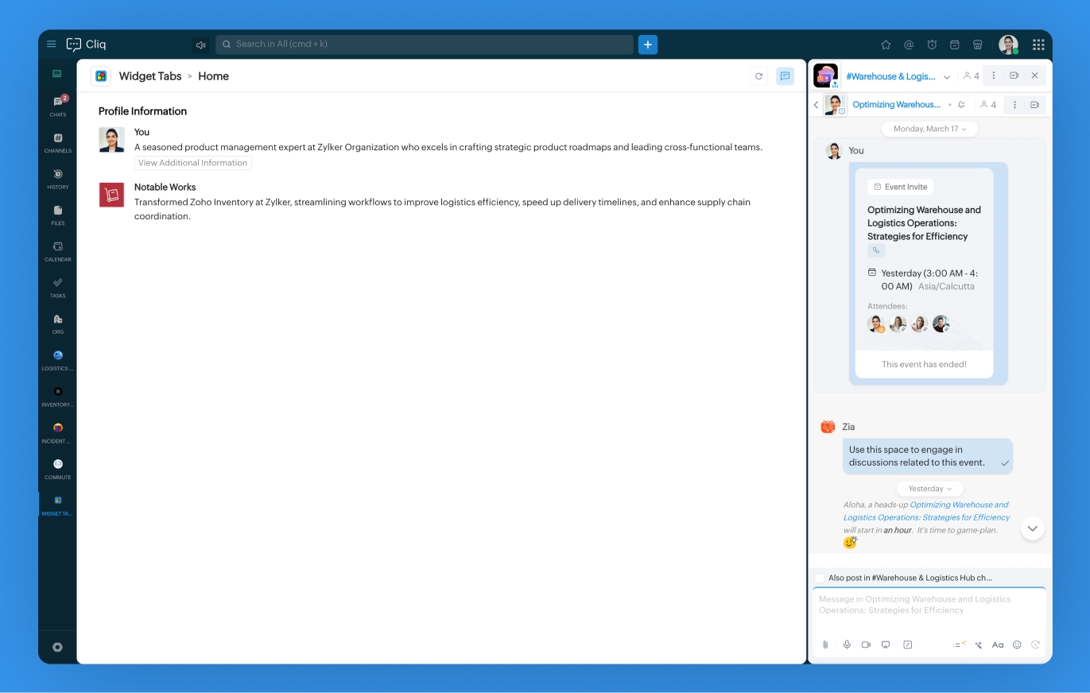Open Calendar in the left sidebar
This screenshot has width=1090, height=693.
[x=58, y=251]
